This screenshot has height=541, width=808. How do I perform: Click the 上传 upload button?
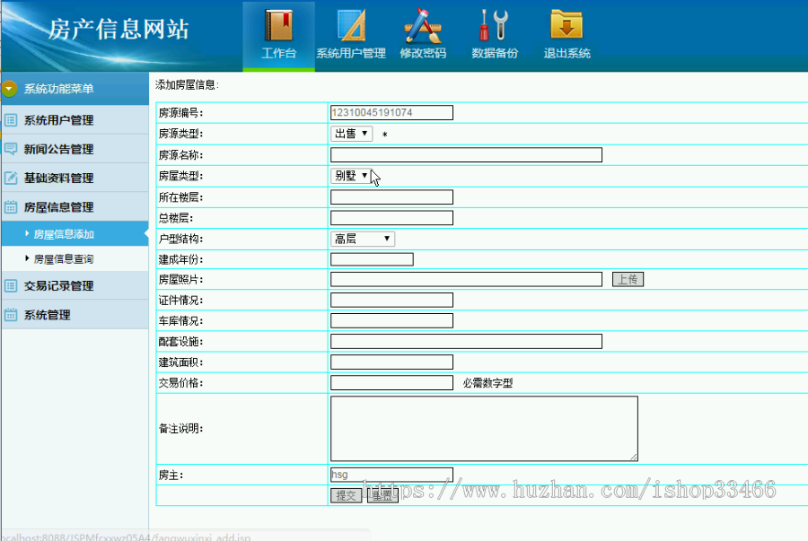pyautogui.click(x=627, y=279)
